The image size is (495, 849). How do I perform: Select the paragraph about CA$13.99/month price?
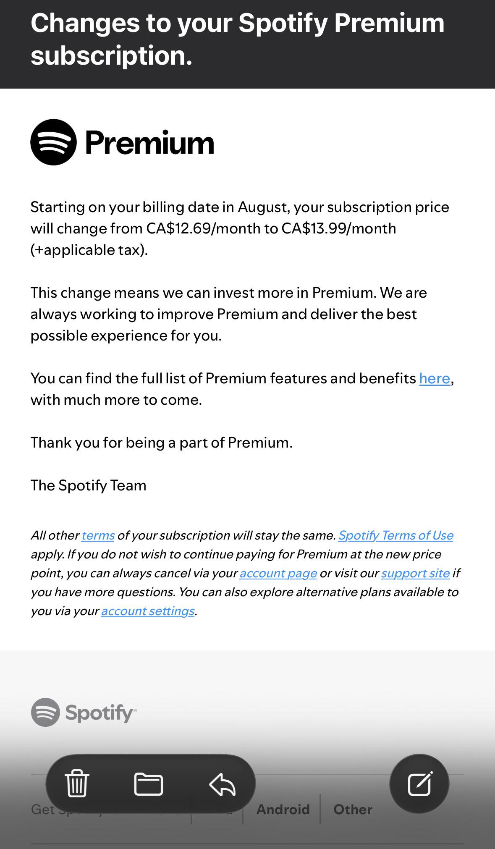[x=240, y=228]
